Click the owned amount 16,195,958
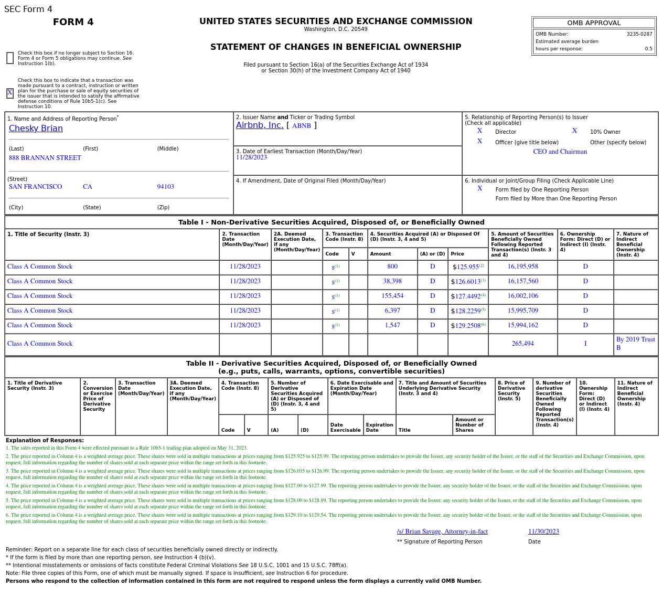Viewport: 663px width, 597px height. tap(523, 266)
